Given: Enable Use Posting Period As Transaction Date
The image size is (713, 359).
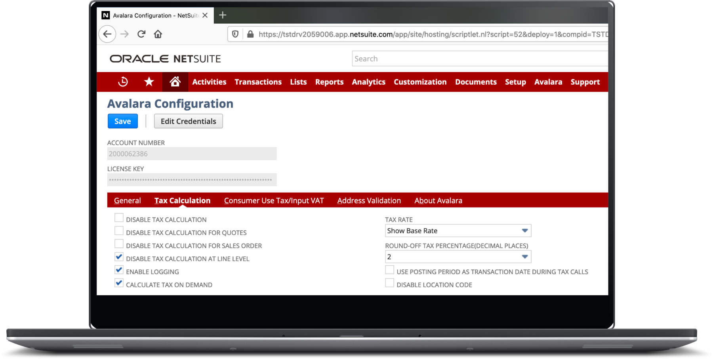Looking at the screenshot, I should tap(389, 269).
